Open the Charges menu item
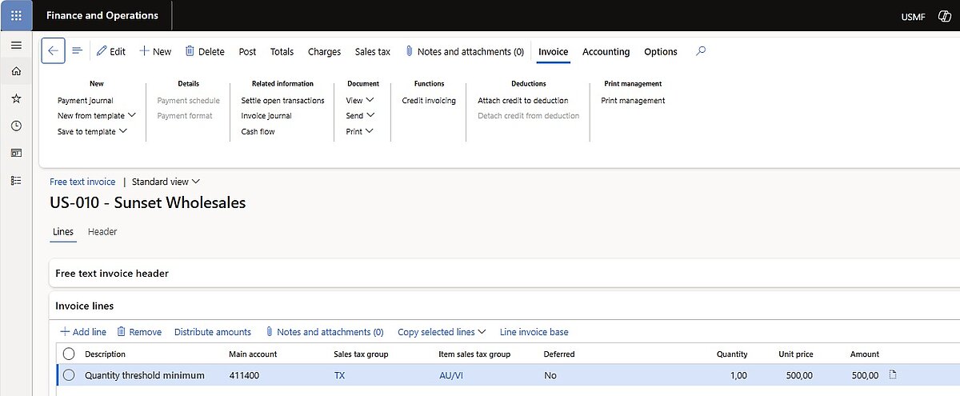The height and width of the screenshot is (396, 960). (x=324, y=51)
